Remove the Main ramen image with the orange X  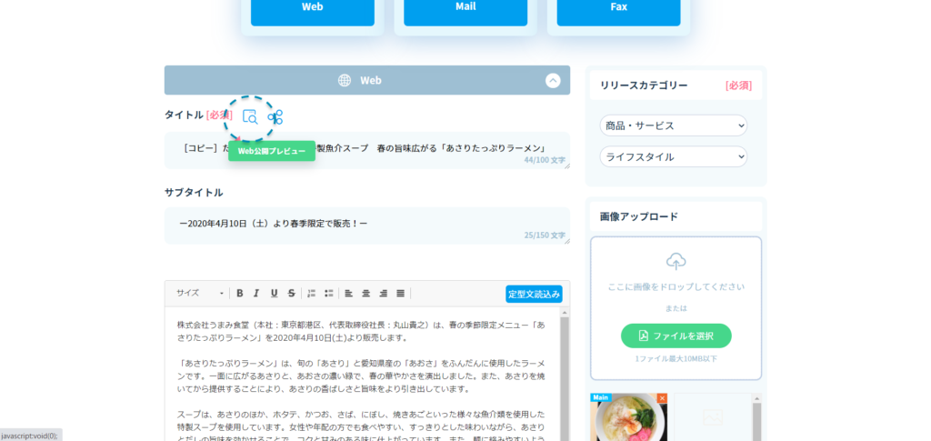(x=662, y=398)
